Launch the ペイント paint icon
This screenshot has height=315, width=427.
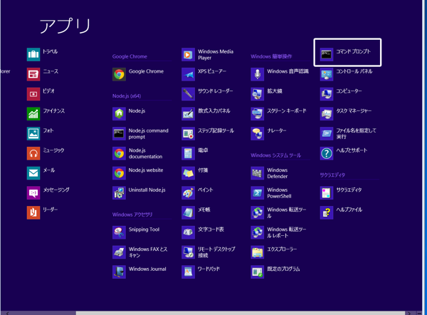click(188, 193)
